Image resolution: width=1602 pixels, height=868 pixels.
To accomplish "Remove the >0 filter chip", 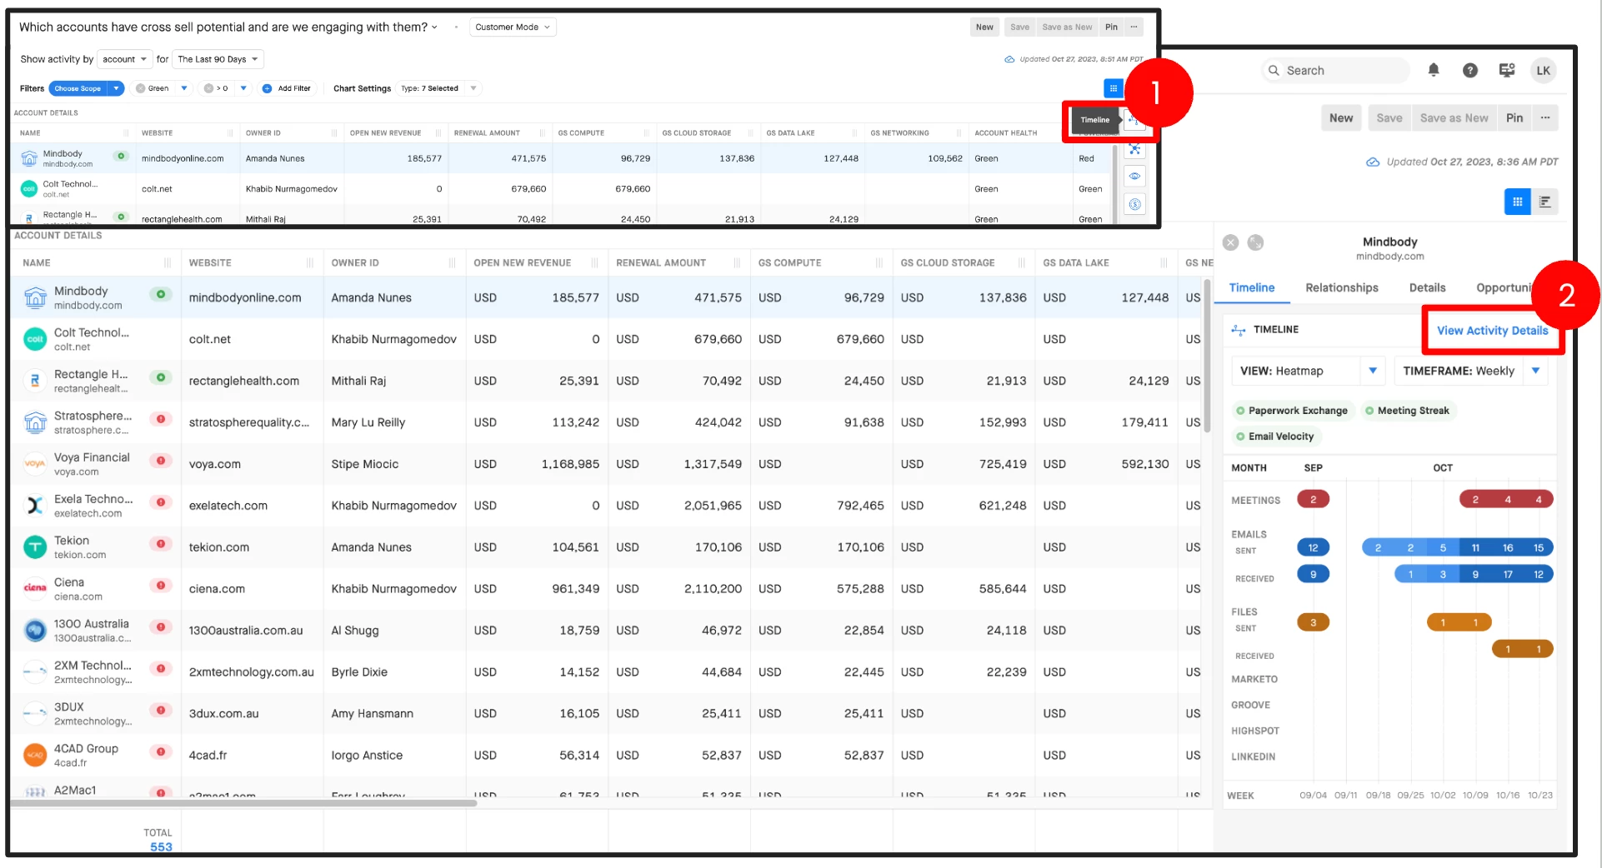I will (208, 88).
